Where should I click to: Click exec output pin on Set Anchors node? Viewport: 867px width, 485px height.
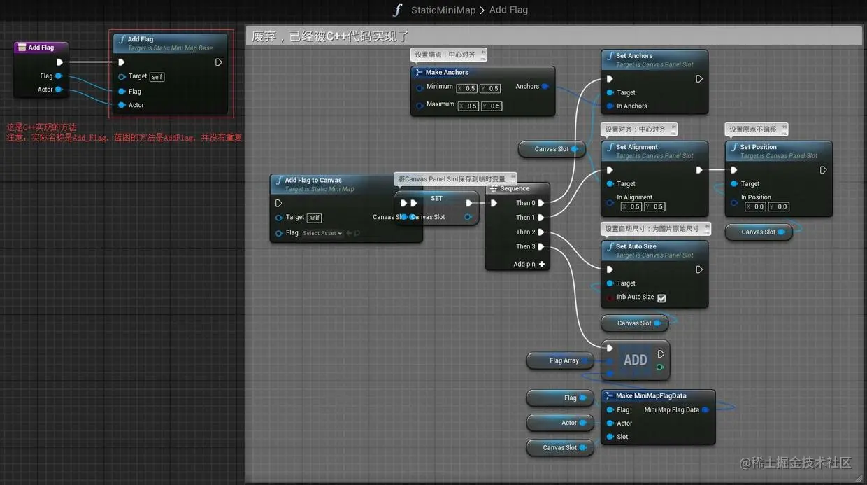pyautogui.click(x=698, y=79)
